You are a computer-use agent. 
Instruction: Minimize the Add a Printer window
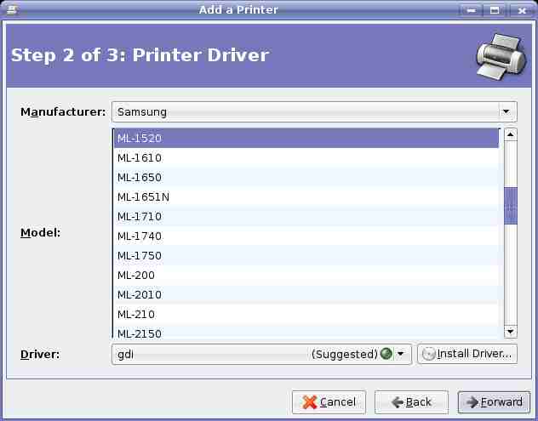click(x=472, y=10)
